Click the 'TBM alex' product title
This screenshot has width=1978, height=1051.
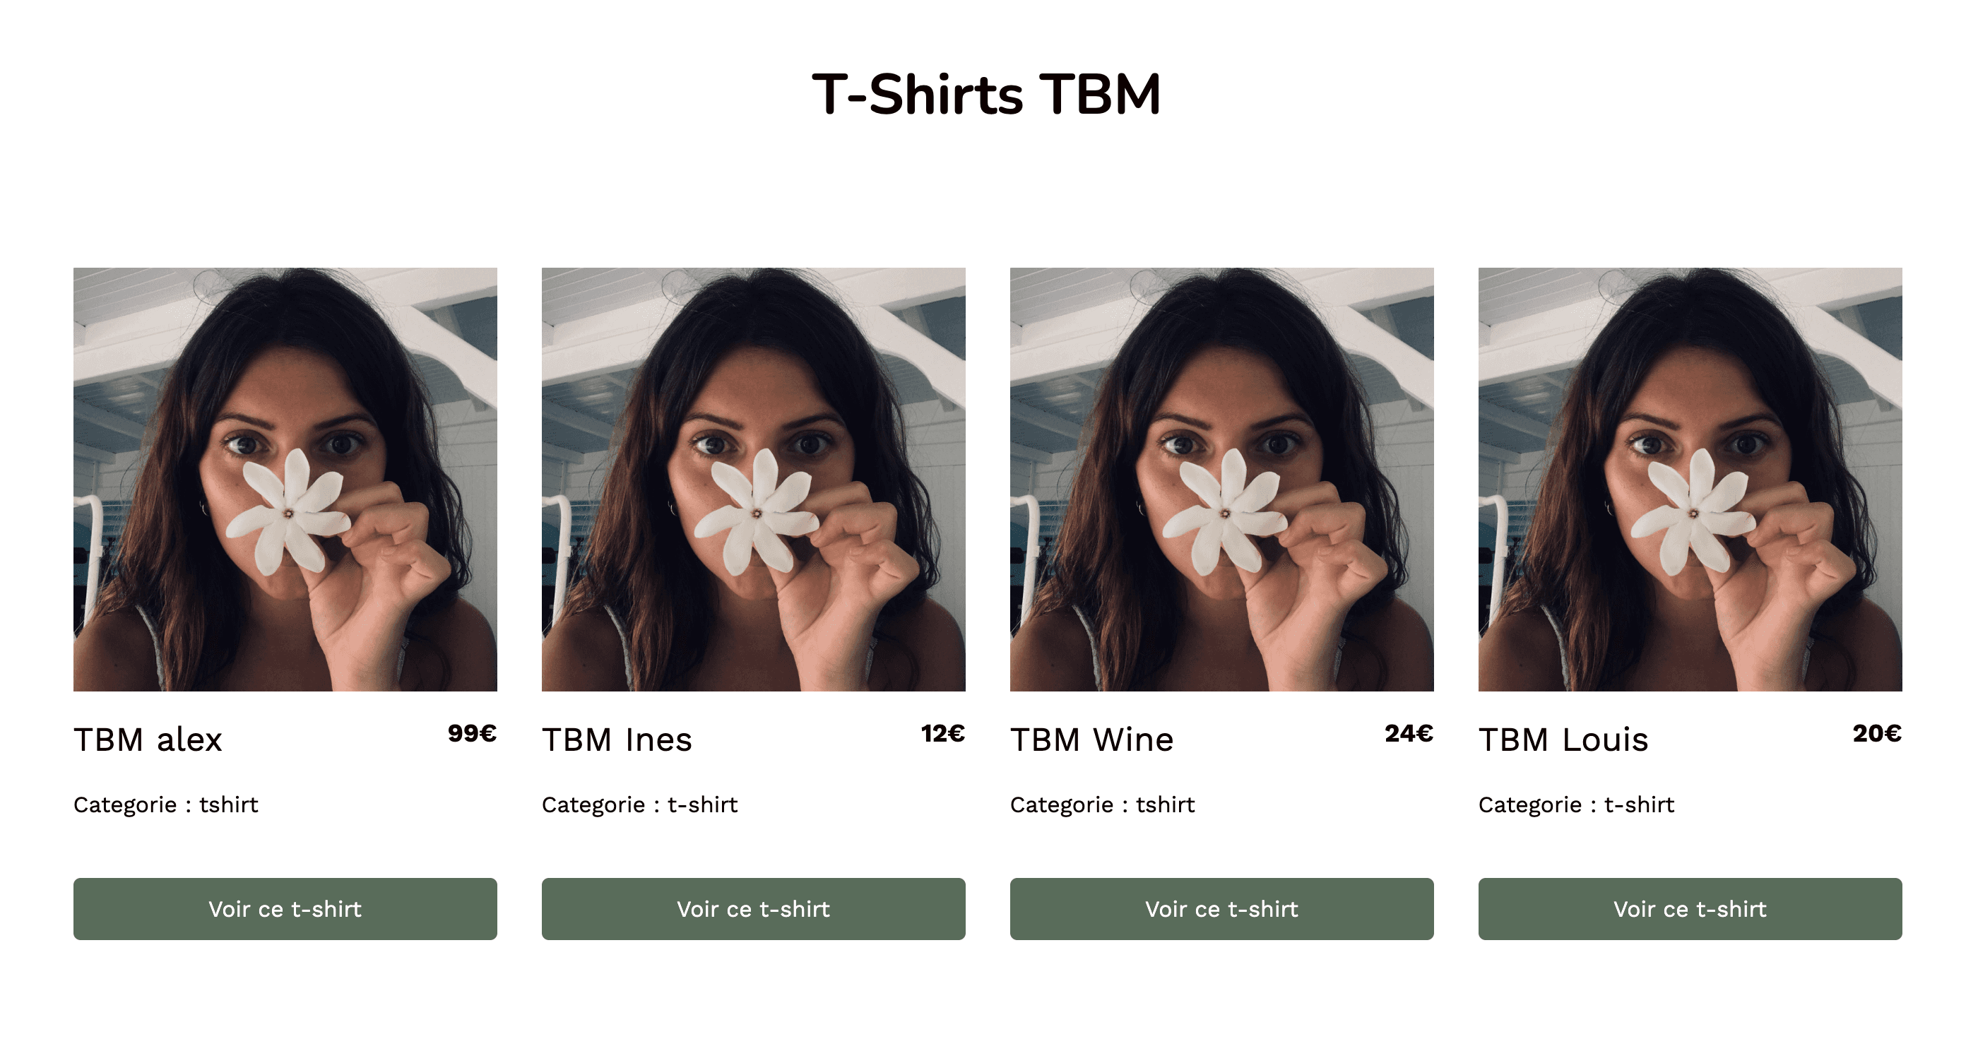pyautogui.click(x=148, y=740)
